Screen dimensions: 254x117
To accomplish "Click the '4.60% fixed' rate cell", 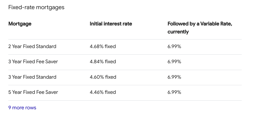I will pos(103,77).
